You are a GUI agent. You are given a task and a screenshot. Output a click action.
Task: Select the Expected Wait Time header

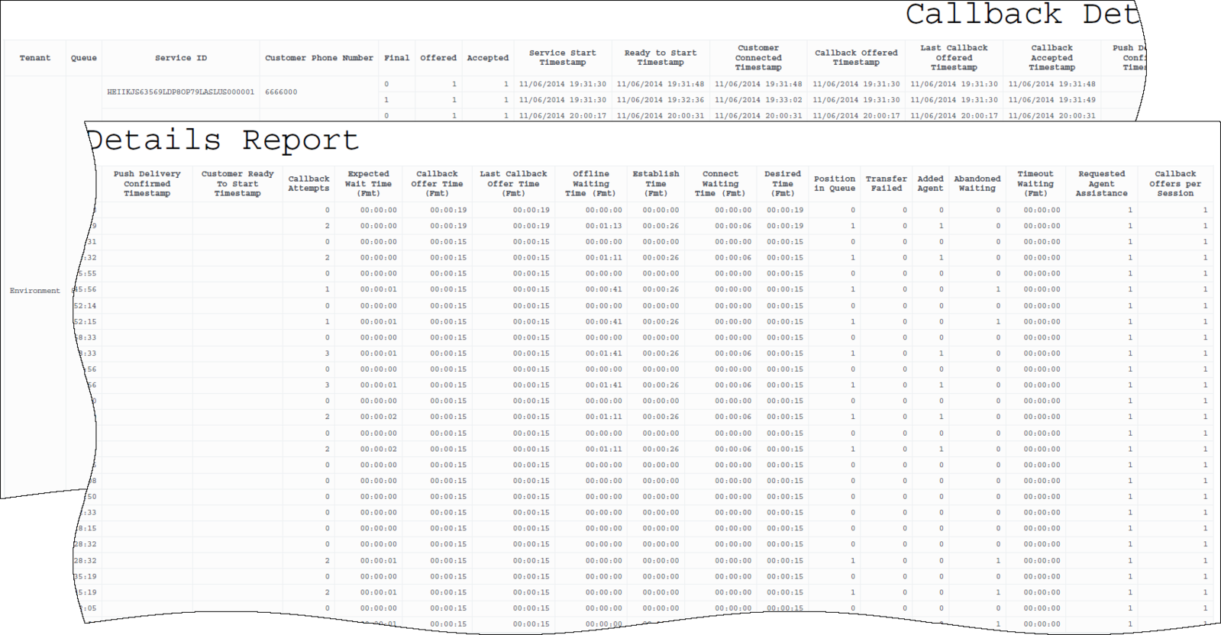tap(368, 184)
